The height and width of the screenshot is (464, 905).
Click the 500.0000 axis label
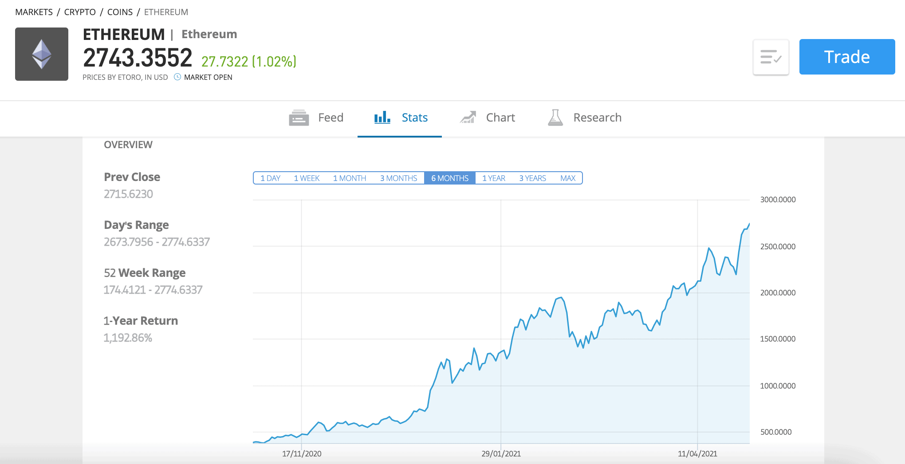pos(776,432)
